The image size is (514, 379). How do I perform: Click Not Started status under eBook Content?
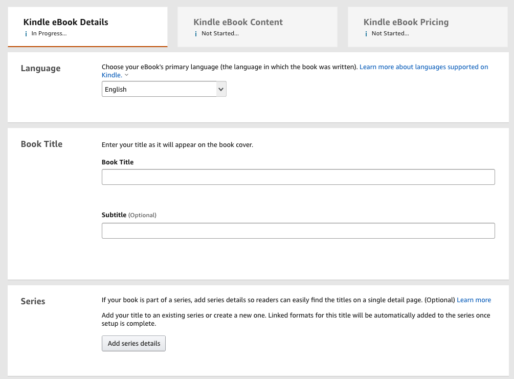point(220,34)
